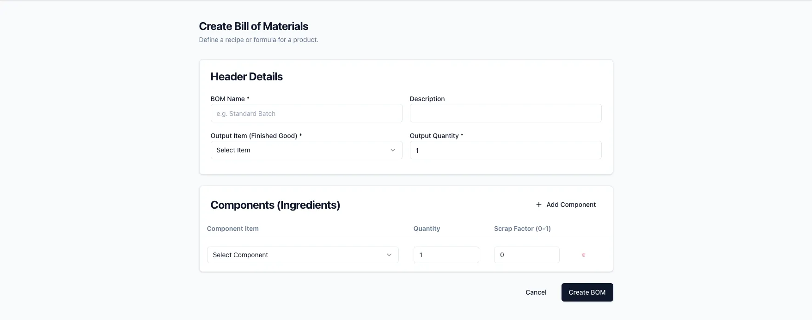Expand the Select Component dropdown

[x=302, y=255]
